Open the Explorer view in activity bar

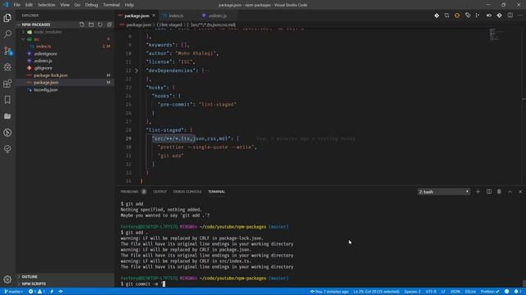click(7, 18)
